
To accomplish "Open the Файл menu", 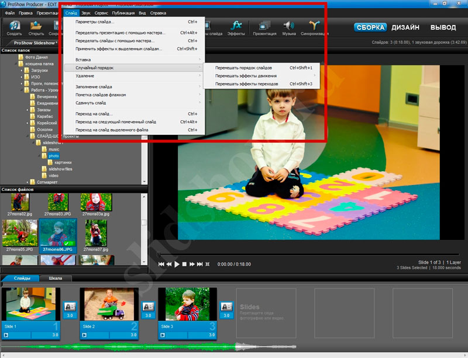I will 9,13.
